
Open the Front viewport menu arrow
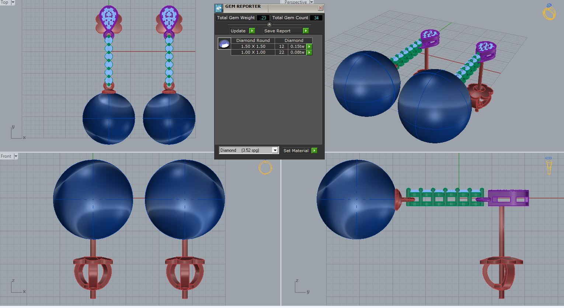click(16, 156)
